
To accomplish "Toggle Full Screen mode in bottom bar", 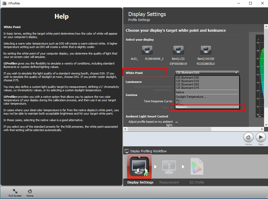I will pos(15,193).
